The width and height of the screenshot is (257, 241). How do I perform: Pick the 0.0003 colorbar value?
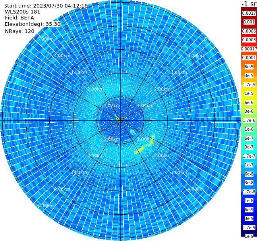[249, 40]
